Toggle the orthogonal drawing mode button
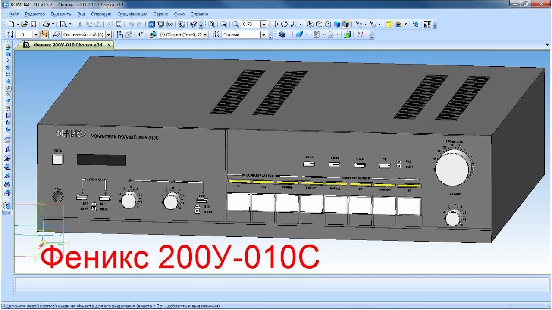552x310 pixels. (44, 35)
